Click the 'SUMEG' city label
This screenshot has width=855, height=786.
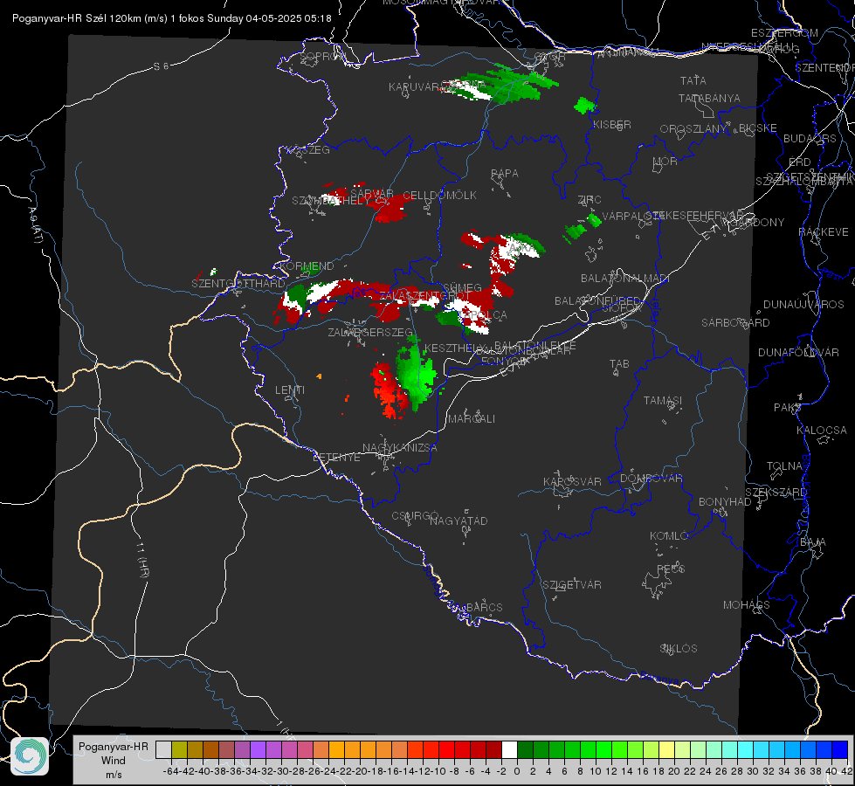[462, 287]
